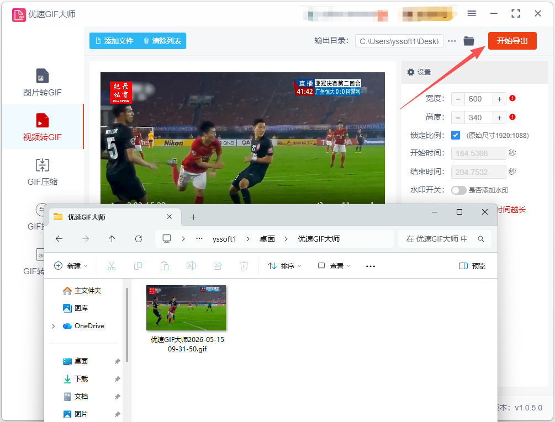Viewport: 555px width, 422px height.
Task: Go forward in File Explorer
Action: 85,239
